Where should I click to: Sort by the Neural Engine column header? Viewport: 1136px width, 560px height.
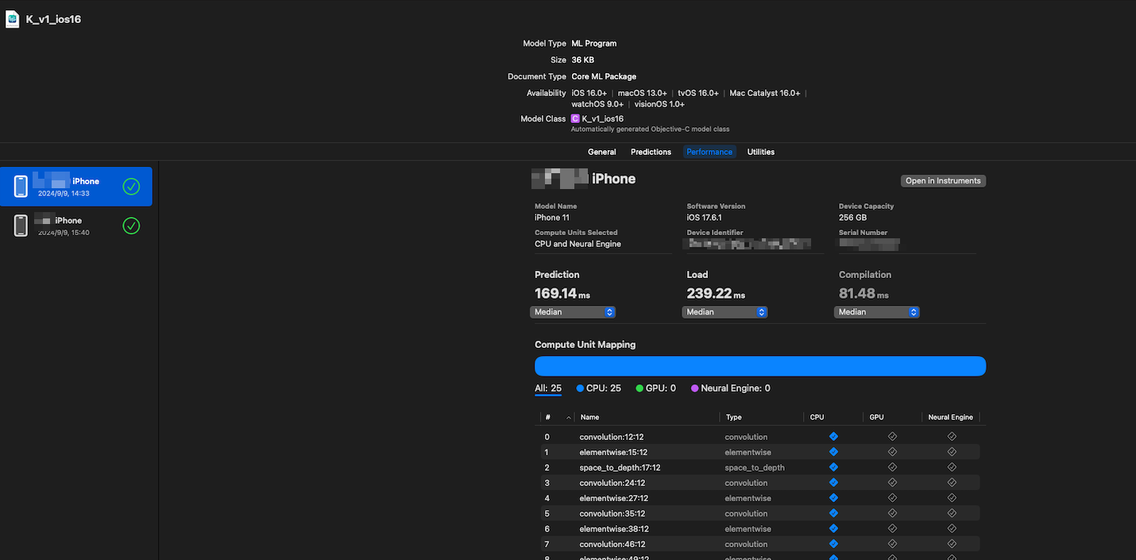(951, 417)
